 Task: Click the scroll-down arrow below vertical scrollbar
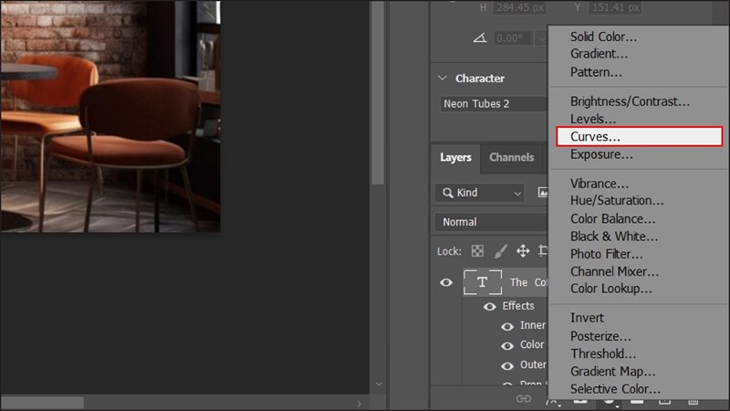tap(379, 384)
